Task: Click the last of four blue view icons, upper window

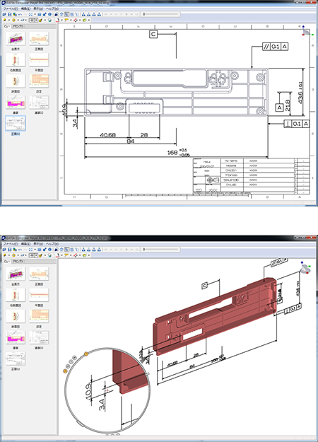Action: [99, 14]
